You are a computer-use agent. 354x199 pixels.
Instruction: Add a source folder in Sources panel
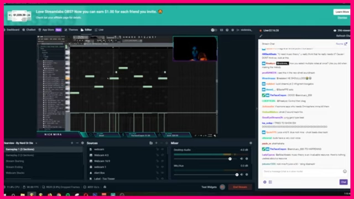[151, 143]
